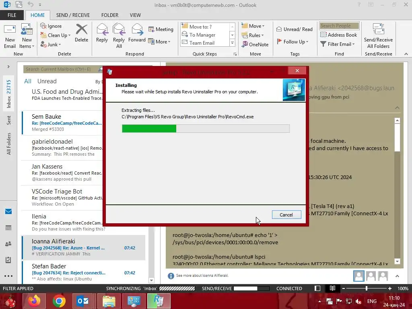This screenshot has height=309, width=412.
Task: Open the New Items menu
Action: click(x=27, y=36)
